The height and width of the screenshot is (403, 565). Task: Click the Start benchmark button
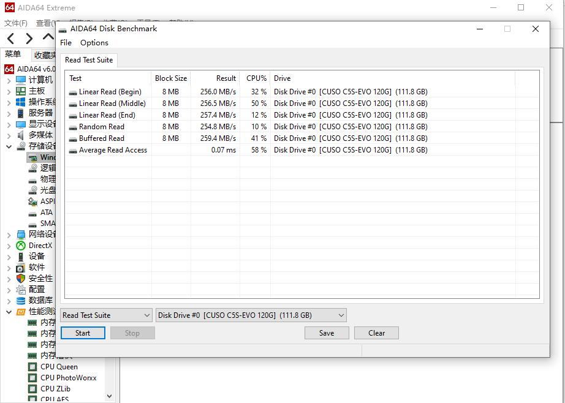[x=83, y=333]
